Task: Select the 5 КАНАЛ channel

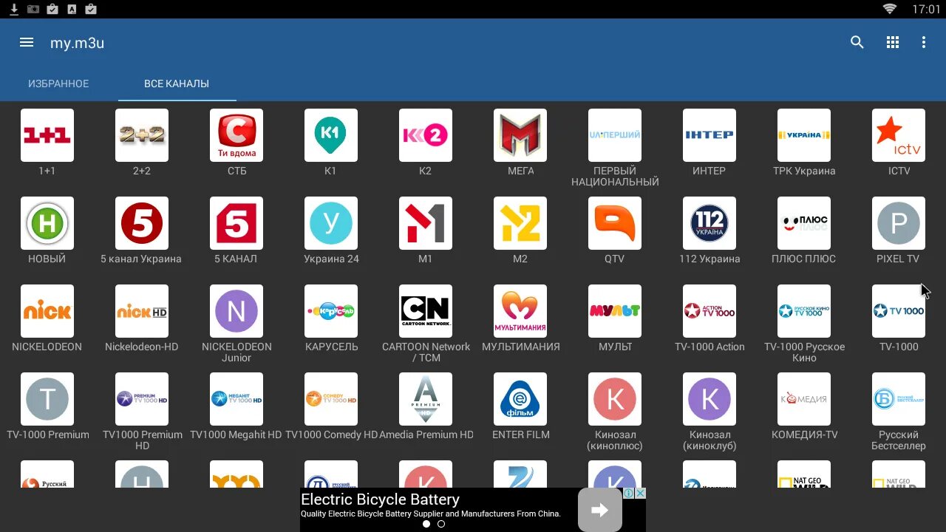Action: coord(236,223)
